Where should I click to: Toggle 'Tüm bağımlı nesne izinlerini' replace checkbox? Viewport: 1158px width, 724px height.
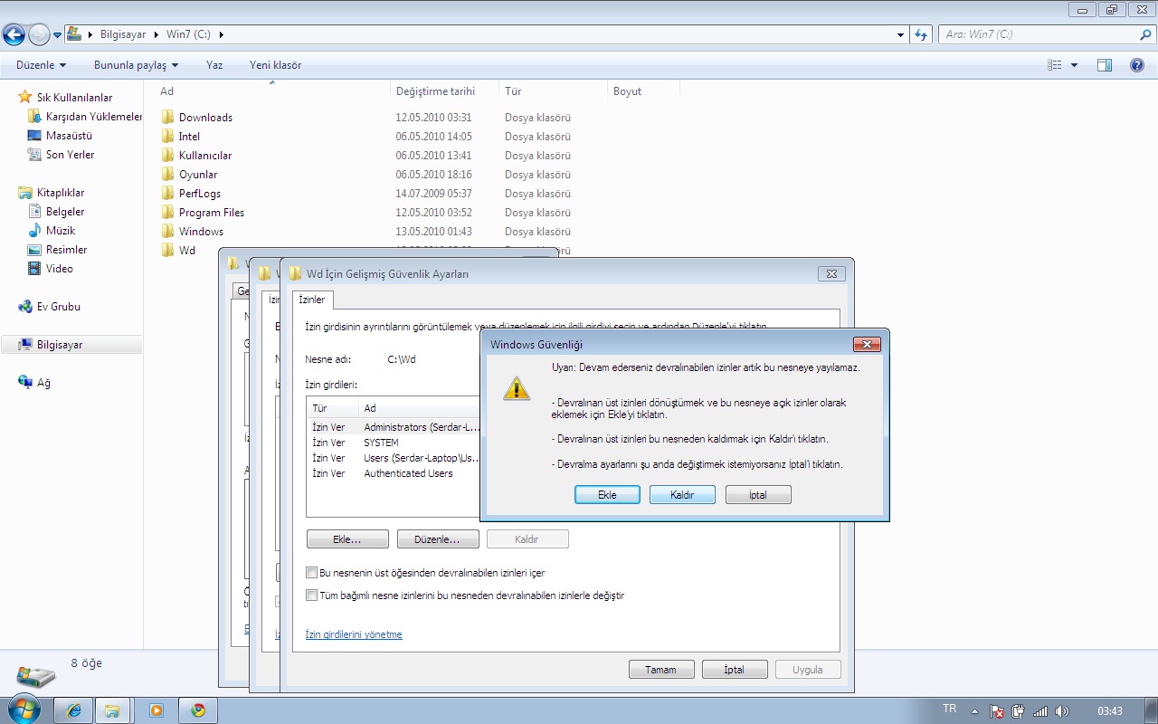click(x=312, y=595)
